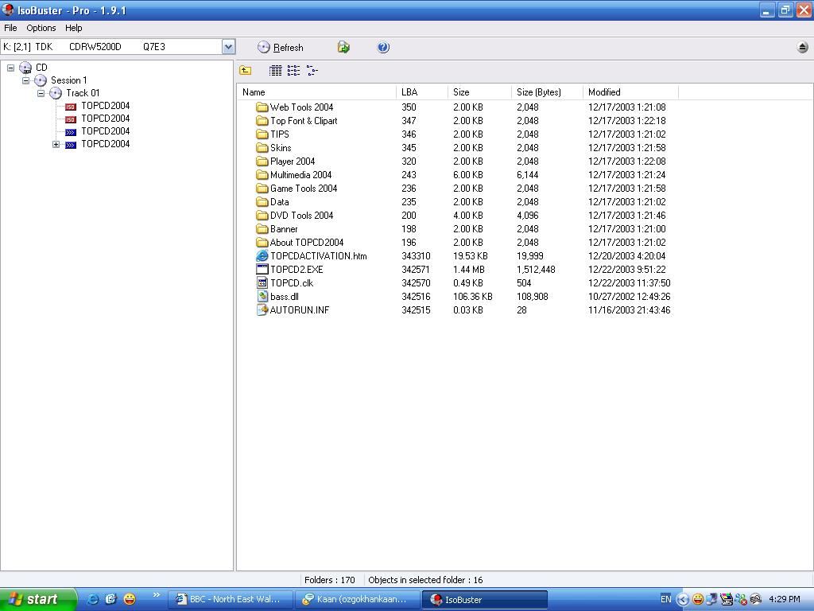Click the eject icon beside the toolbar
This screenshot has width=814, height=611.
(802, 47)
